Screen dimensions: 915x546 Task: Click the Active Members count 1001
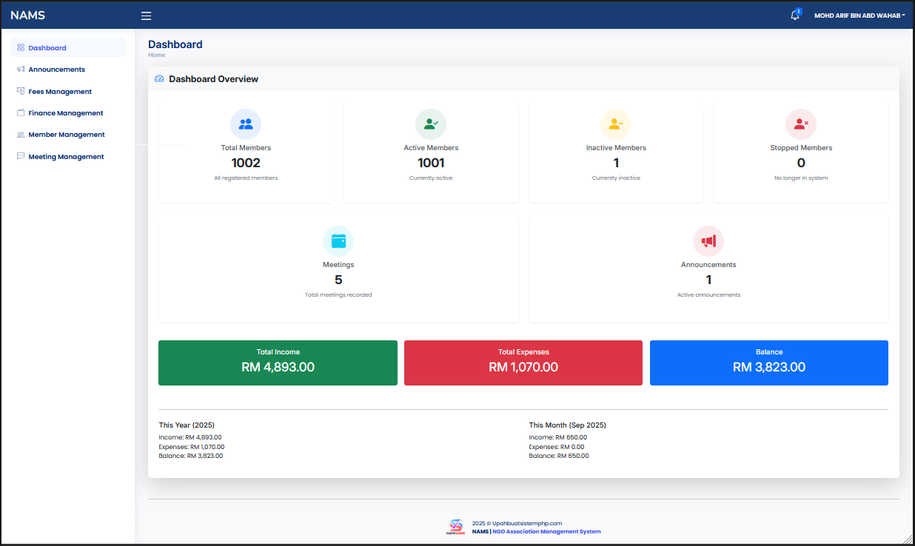(x=431, y=163)
